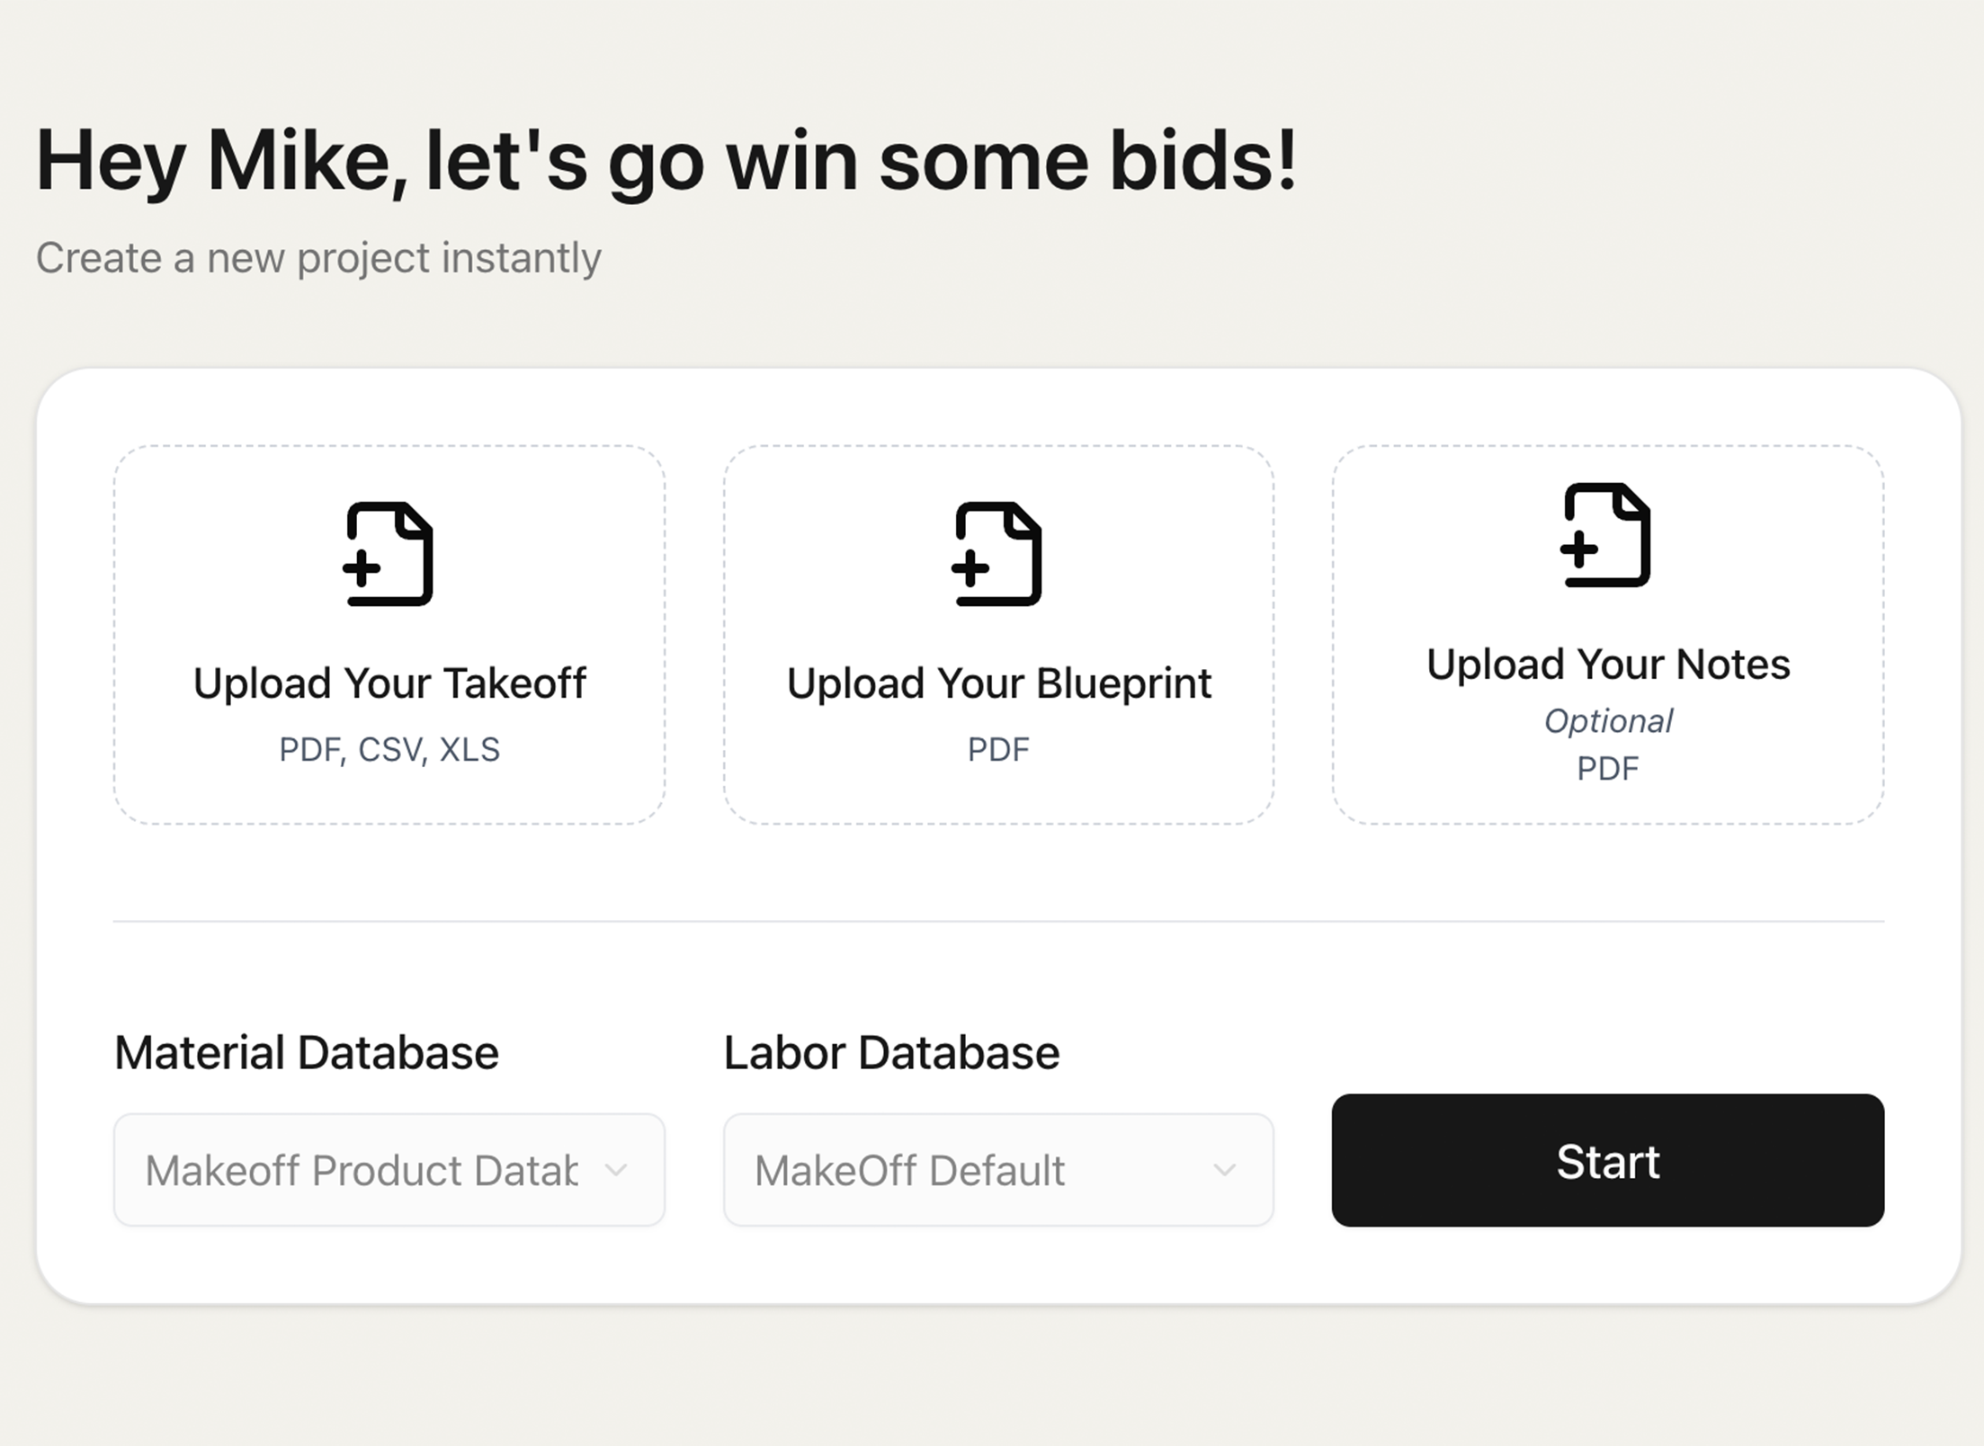Click Create a new project instantly subtitle

pyautogui.click(x=318, y=258)
